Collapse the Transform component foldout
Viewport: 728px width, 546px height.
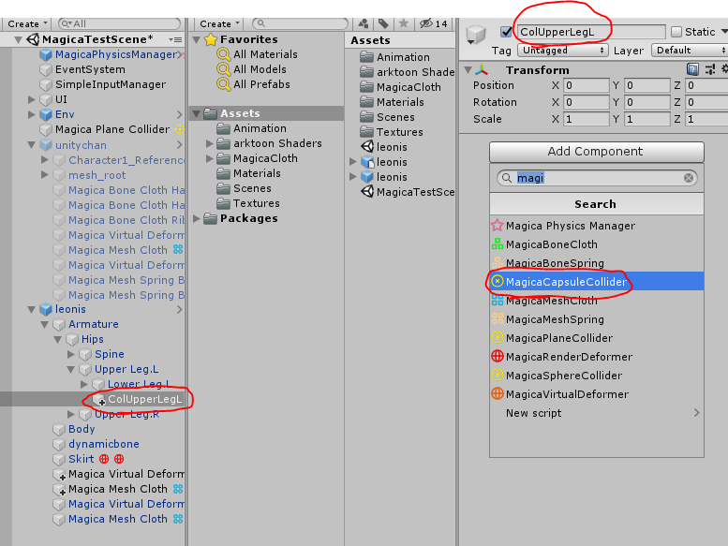pyautogui.click(x=468, y=70)
